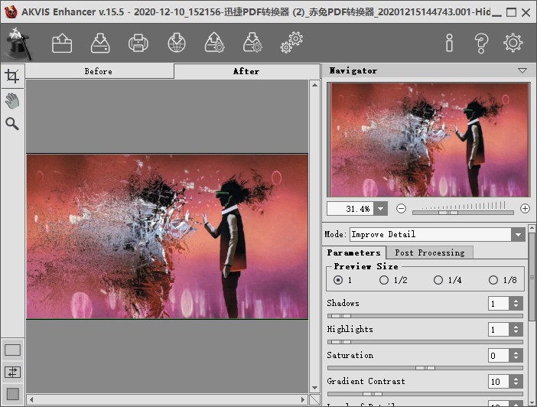Select the Zoom magnifier tool
537x407 pixels.
(12, 124)
